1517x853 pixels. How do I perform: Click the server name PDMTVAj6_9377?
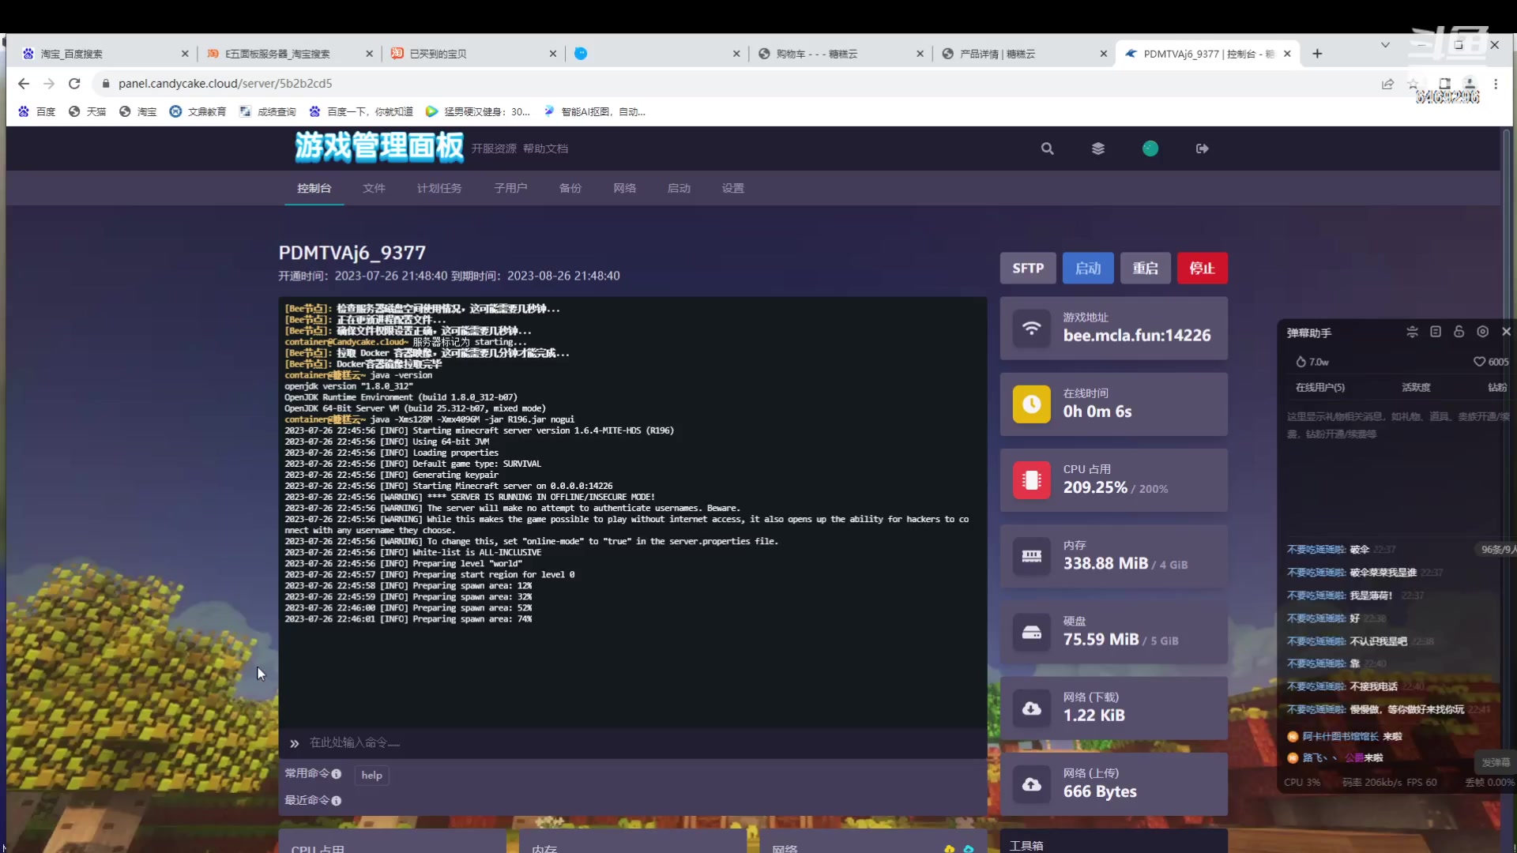[x=352, y=253]
